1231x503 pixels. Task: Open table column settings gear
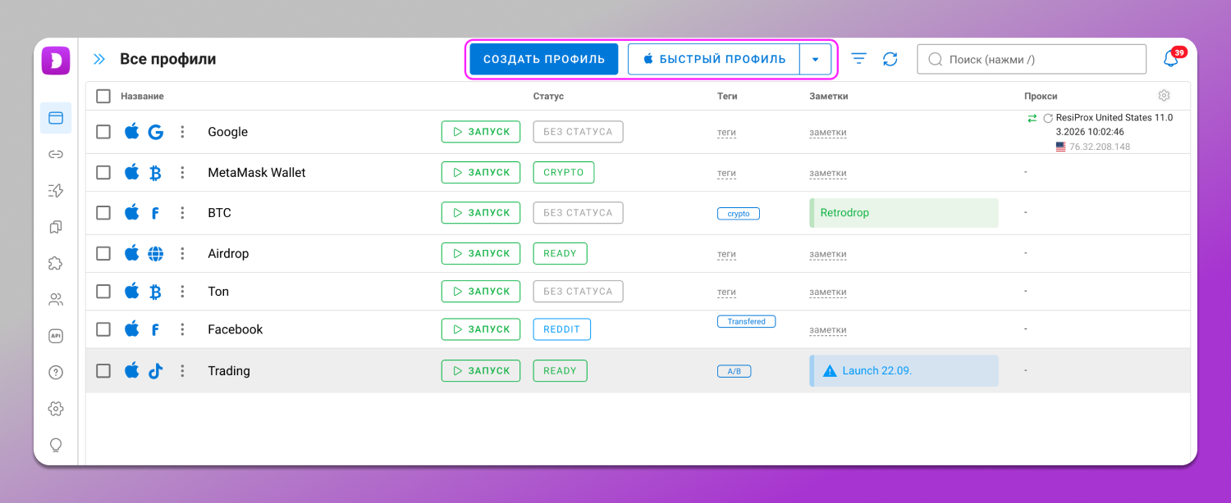(1164, 95)
